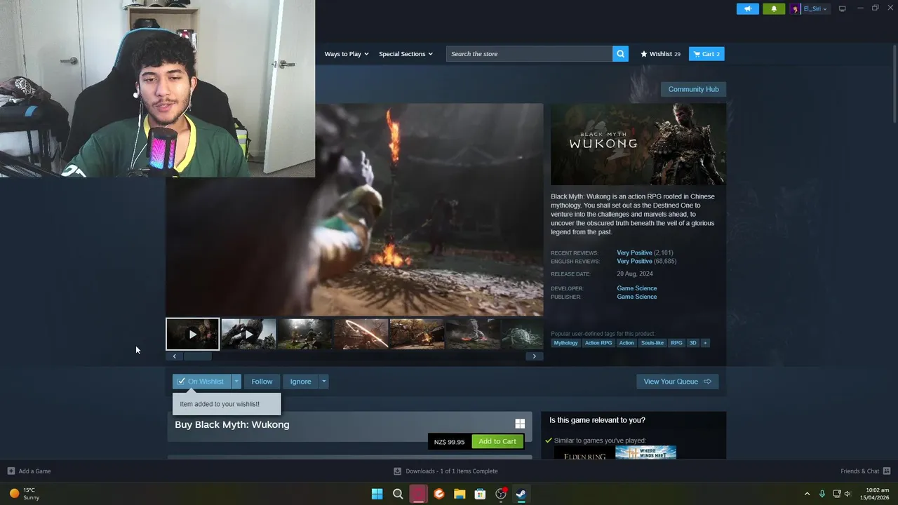
Task: Open the green notifications bell
Action: click(x=774, y=8)
